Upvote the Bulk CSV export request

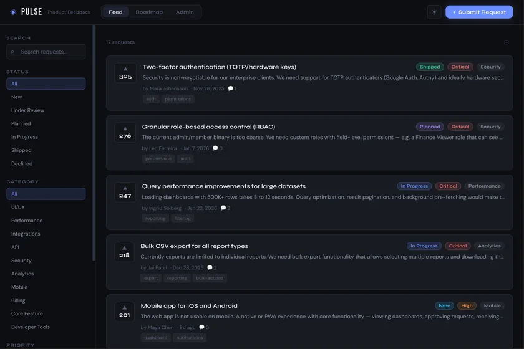124,252
